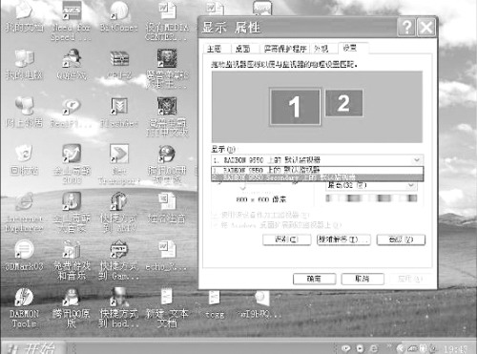Click the 疑难解答(T)... button
The height and width of the screenshot is (354, 477).
pyautogui.click(x=343, y=239)
